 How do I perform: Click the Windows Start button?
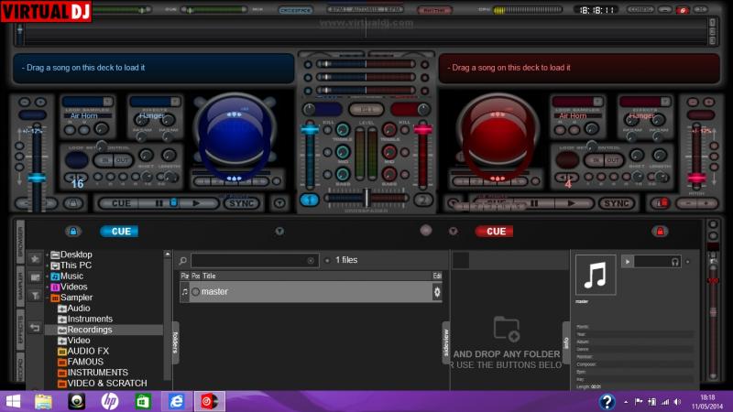[x=13, y=401]
